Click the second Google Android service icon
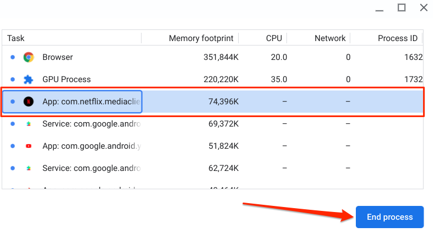The image size is (433, 237). (x=28, y=168)
